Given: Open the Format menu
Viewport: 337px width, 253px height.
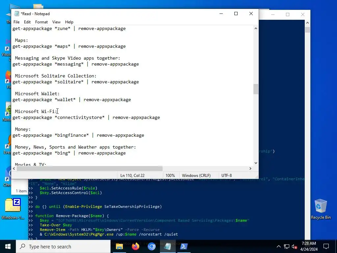Looking at the screenshot, I should tap(41, 22).
